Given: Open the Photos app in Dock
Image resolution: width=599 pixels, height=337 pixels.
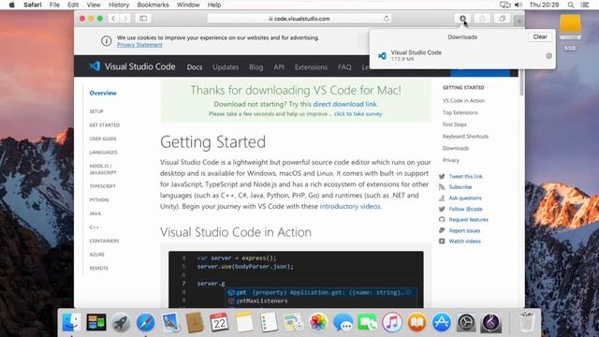Looking at the screenshot, I should coord(318,322).
